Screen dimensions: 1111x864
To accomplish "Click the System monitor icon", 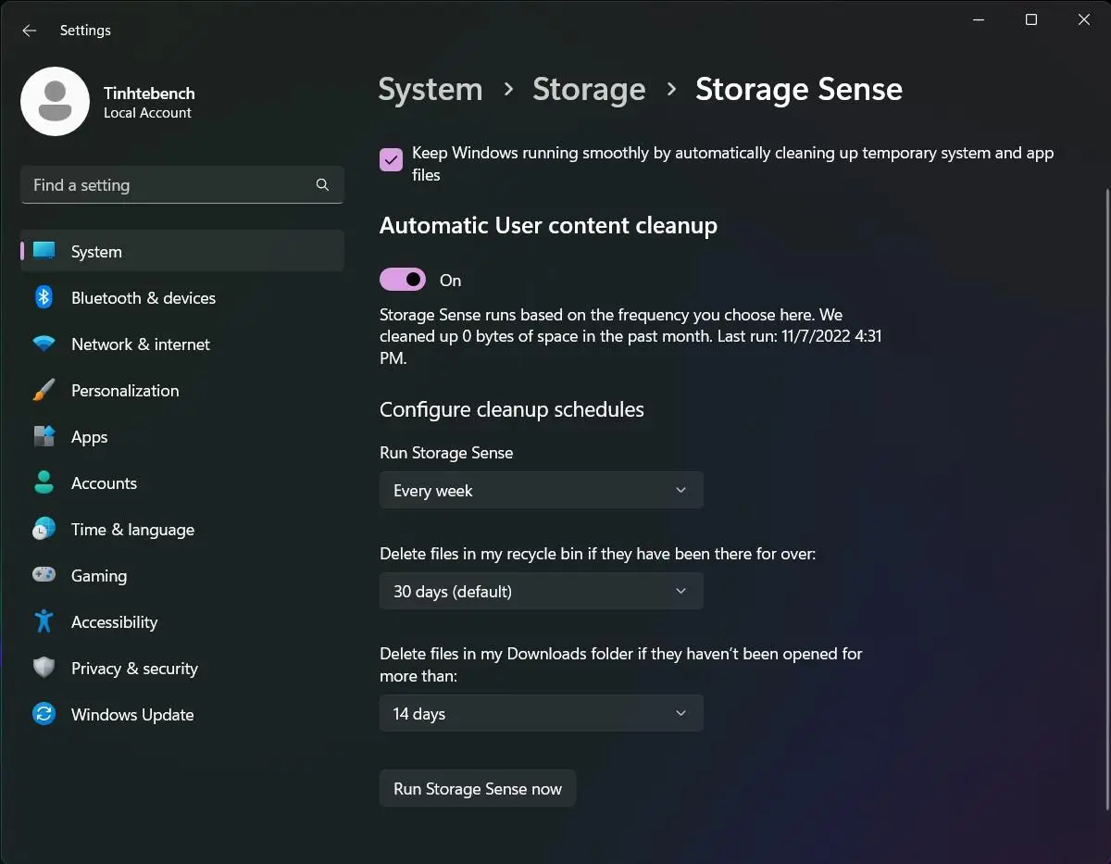I will [x=44, y=251].
